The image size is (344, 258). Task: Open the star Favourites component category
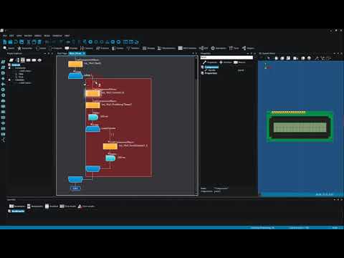click(24, 48)
